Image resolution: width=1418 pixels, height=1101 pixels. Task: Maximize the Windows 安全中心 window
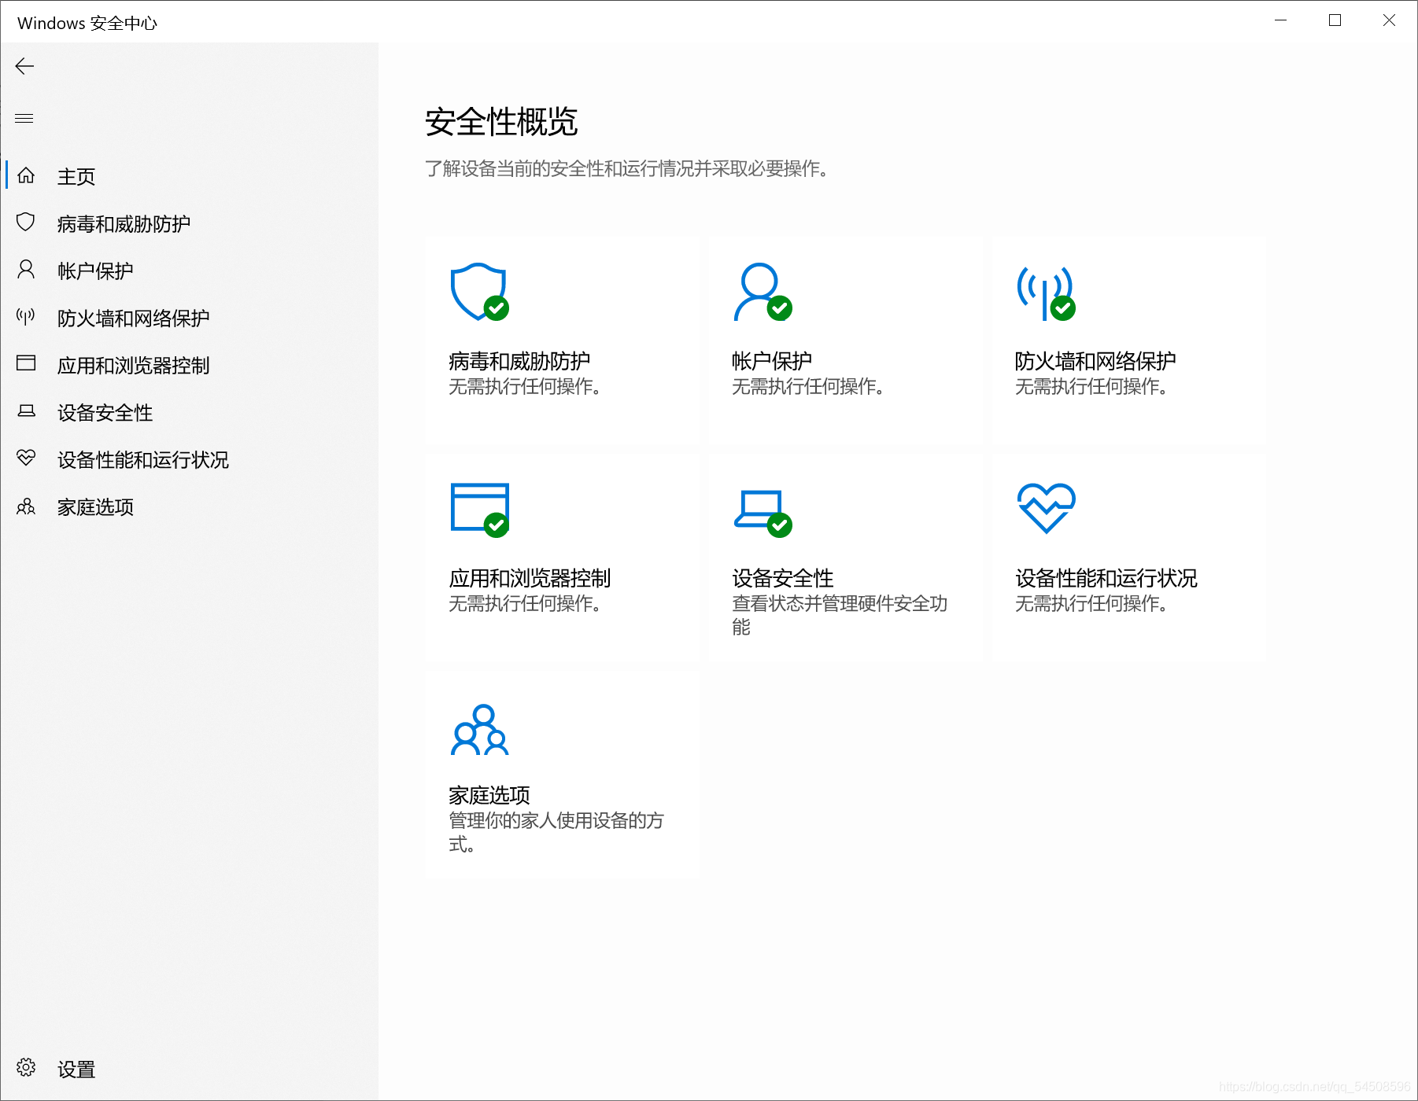(1335, 20)
